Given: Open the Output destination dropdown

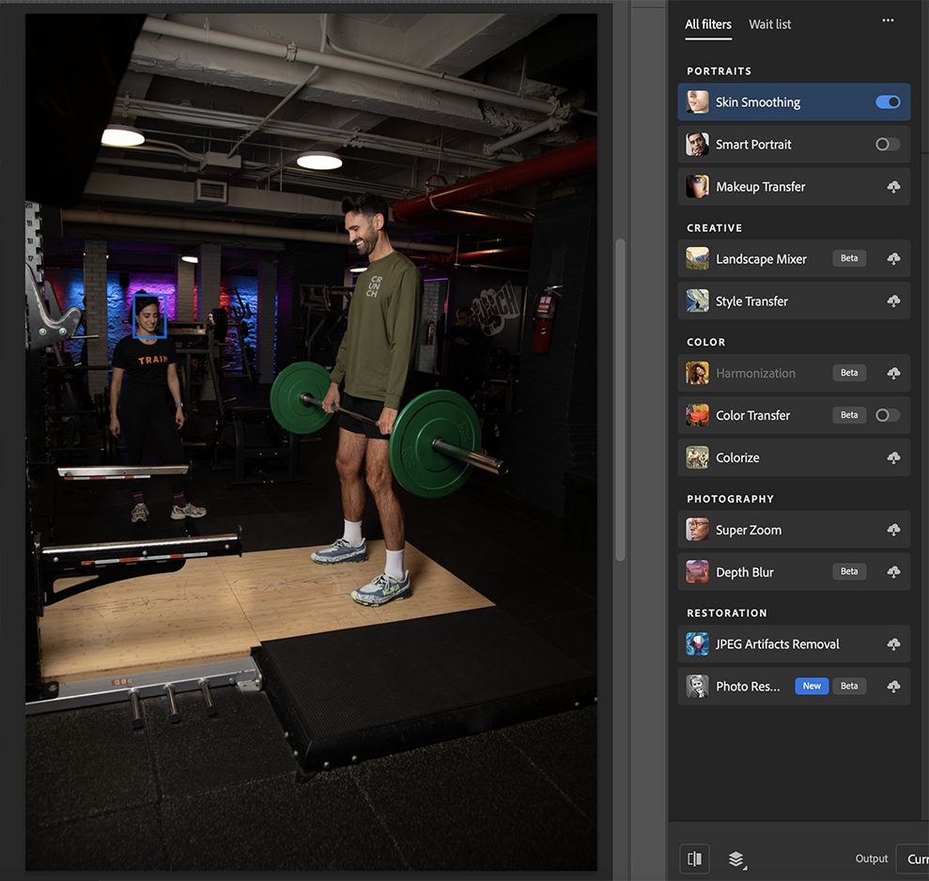Looking at the screenshot, I should 916,858.
